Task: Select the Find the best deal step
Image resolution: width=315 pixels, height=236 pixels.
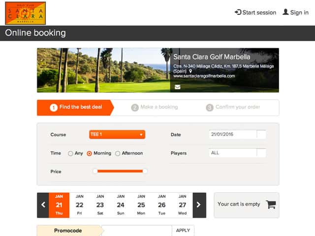Action: click(x=75, y=108)
